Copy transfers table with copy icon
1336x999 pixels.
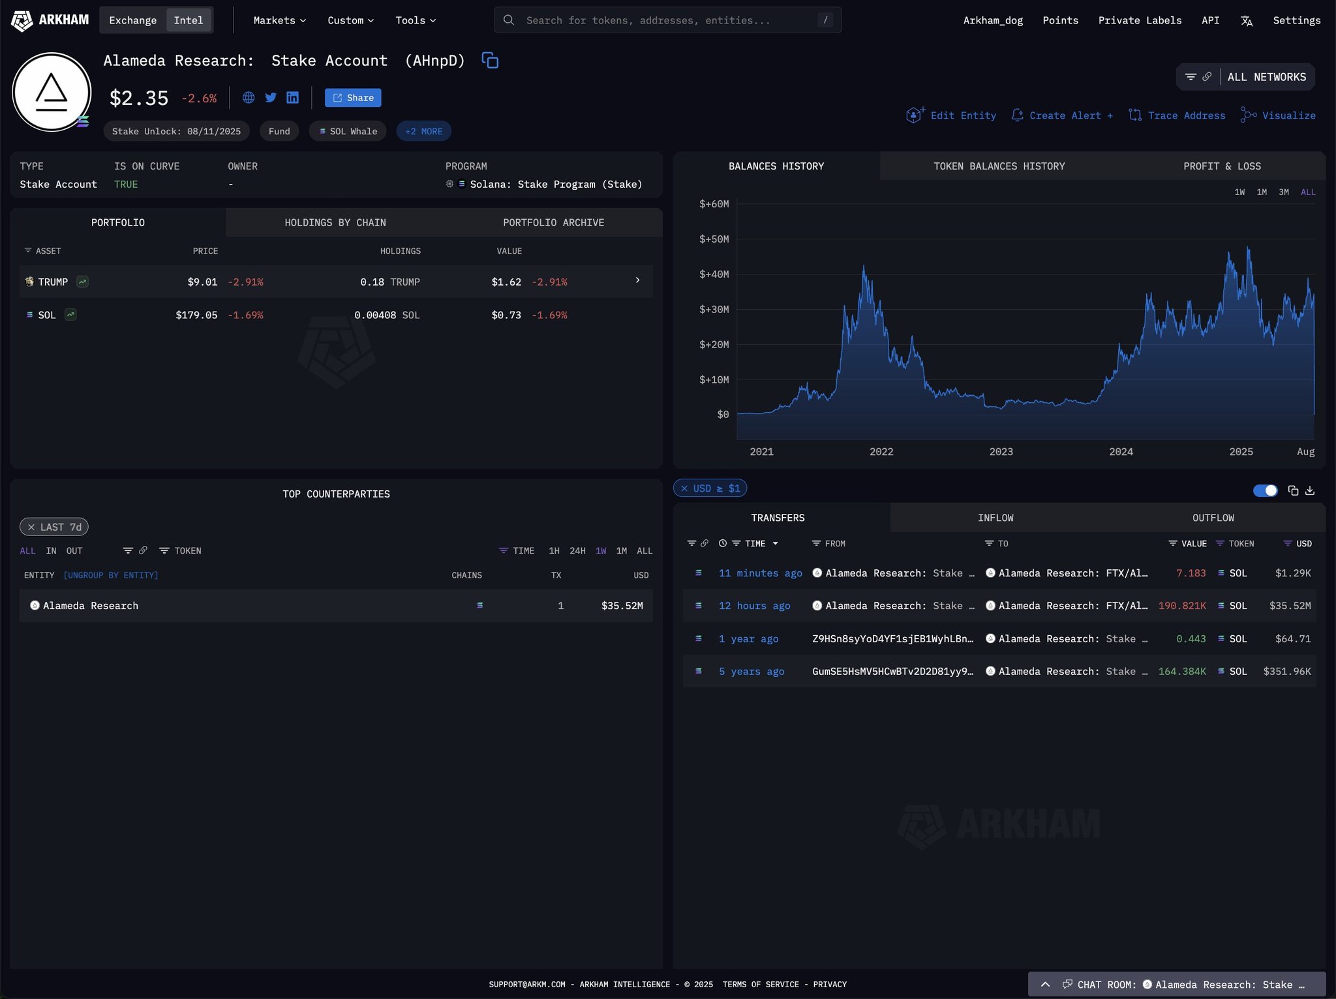tap(1293, 490)
